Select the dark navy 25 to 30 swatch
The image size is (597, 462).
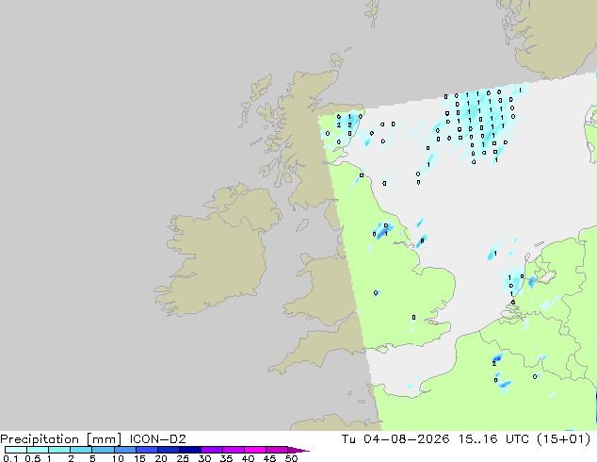[x=190, y=450]
